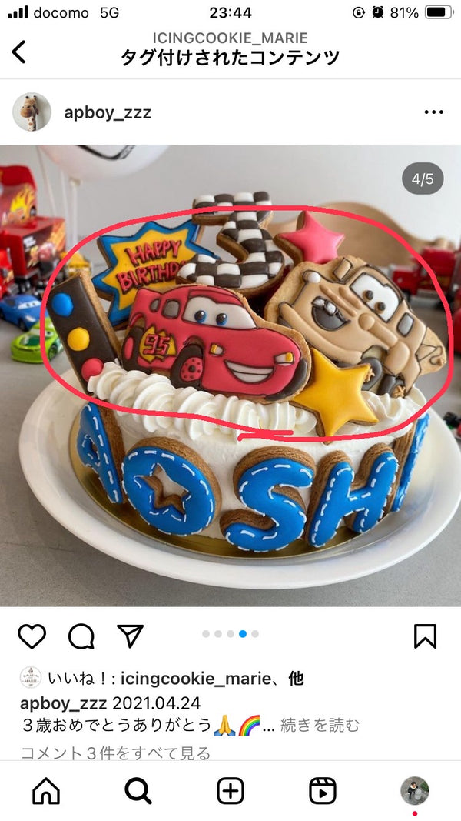Open apboy_zzz profile picture
Image resolution: width=461 pixels, height=821 pixels.
[32, 112]
